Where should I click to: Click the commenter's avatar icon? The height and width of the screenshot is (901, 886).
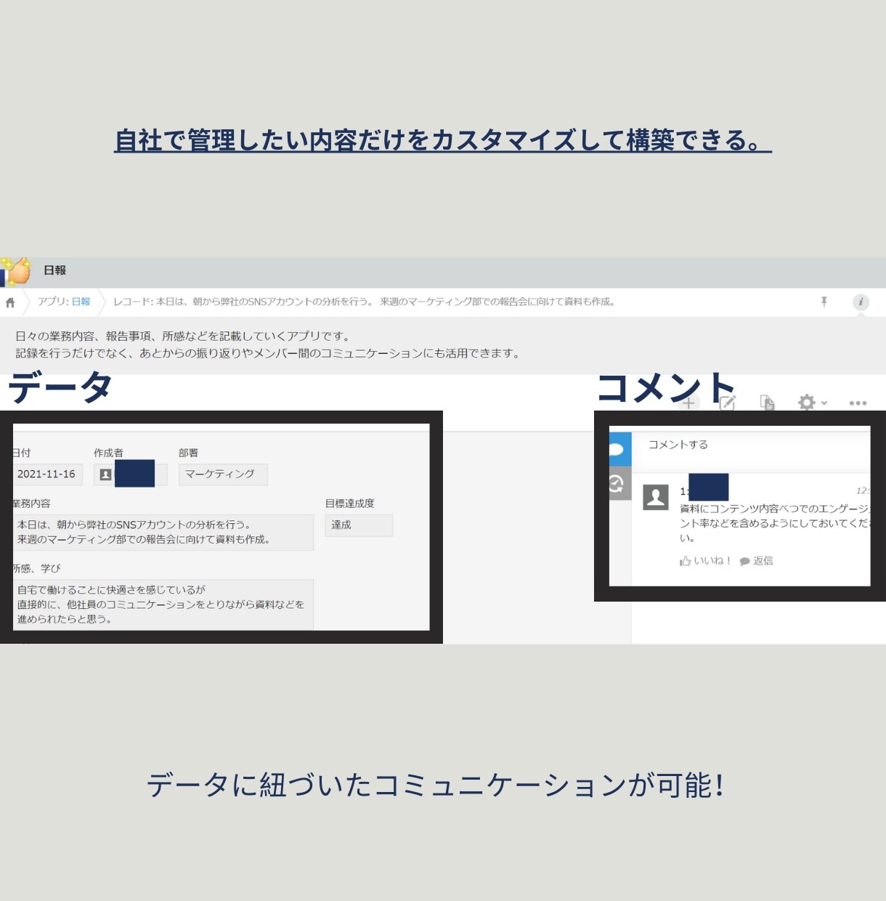coord(656,497)
